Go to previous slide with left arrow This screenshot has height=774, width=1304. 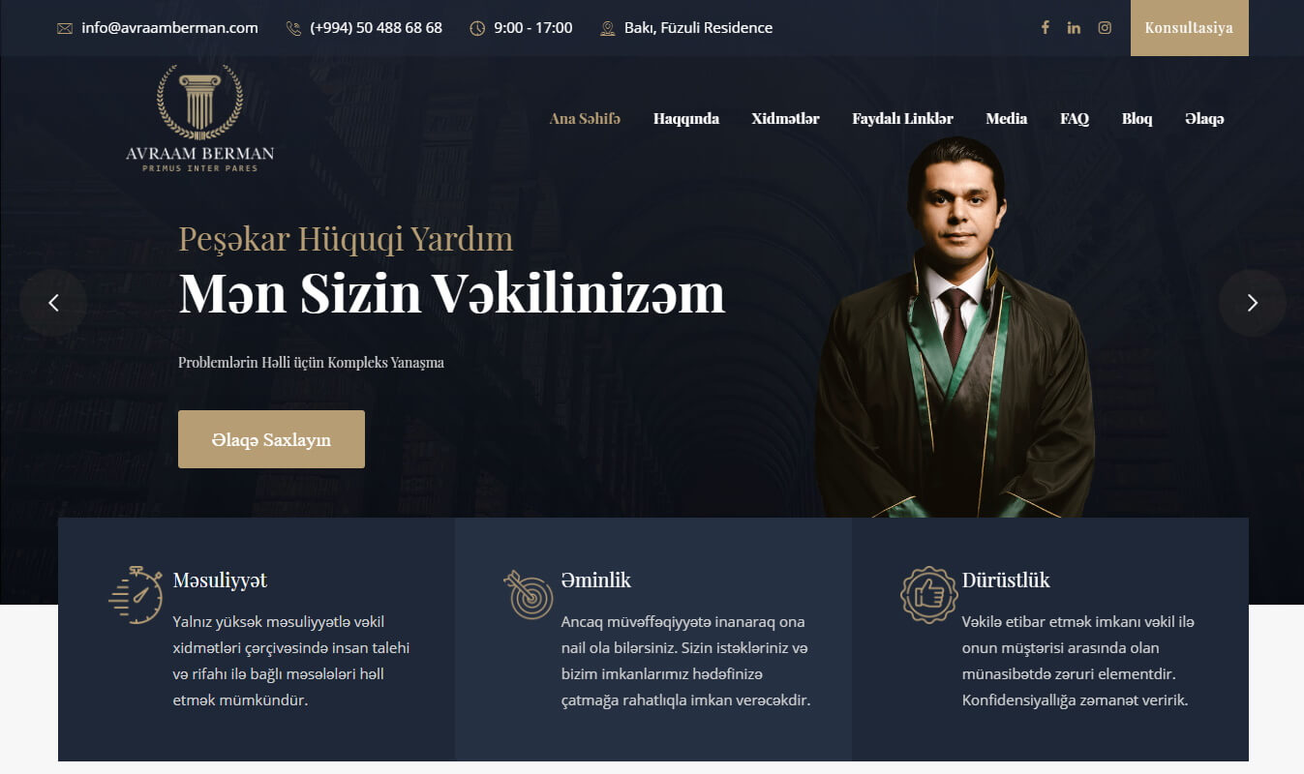[53, 303]
